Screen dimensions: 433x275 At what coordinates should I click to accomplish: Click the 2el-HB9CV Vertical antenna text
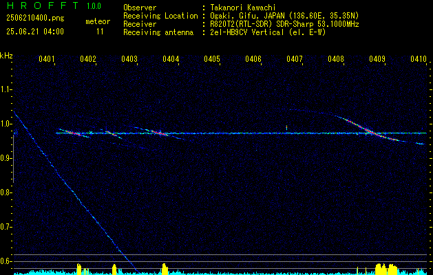click(268, 32)
